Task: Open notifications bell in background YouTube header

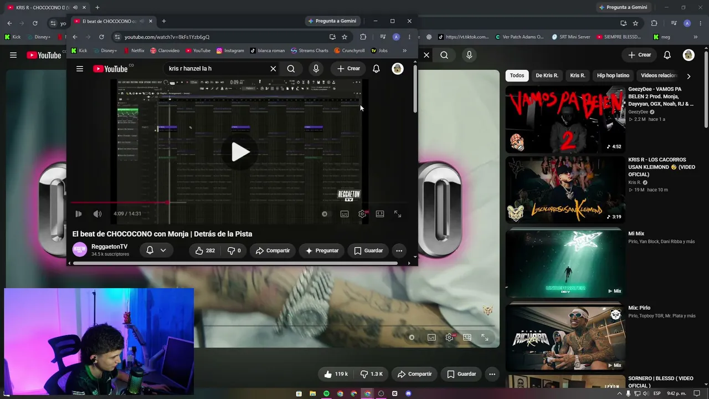Action: tap(667, 55)
